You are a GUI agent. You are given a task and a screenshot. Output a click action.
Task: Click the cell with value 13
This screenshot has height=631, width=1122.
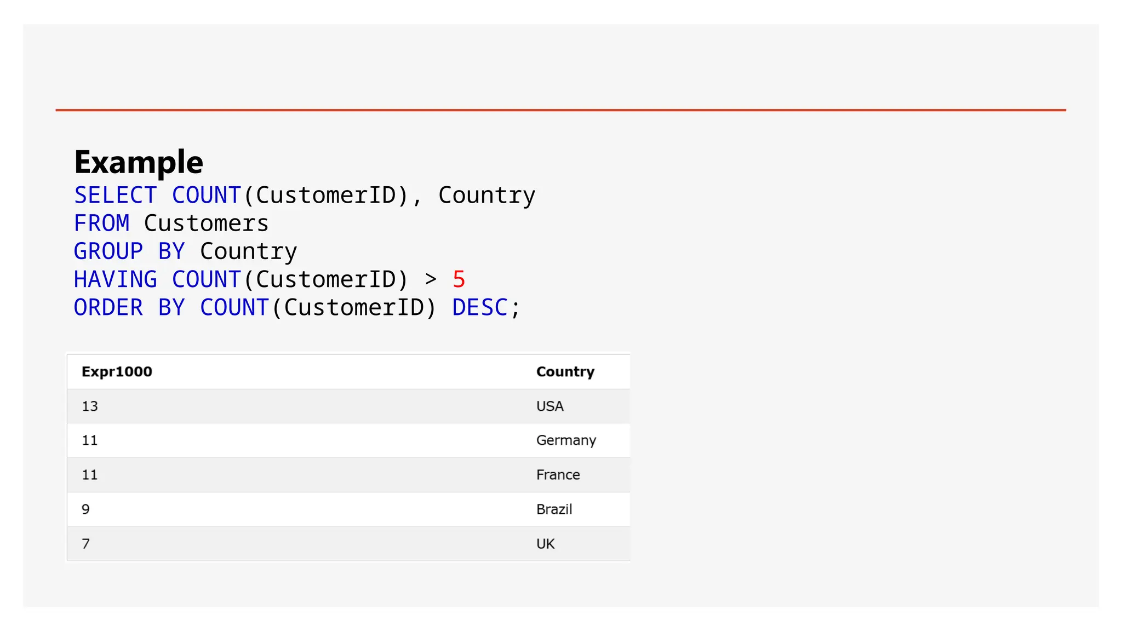click(90, 406)
